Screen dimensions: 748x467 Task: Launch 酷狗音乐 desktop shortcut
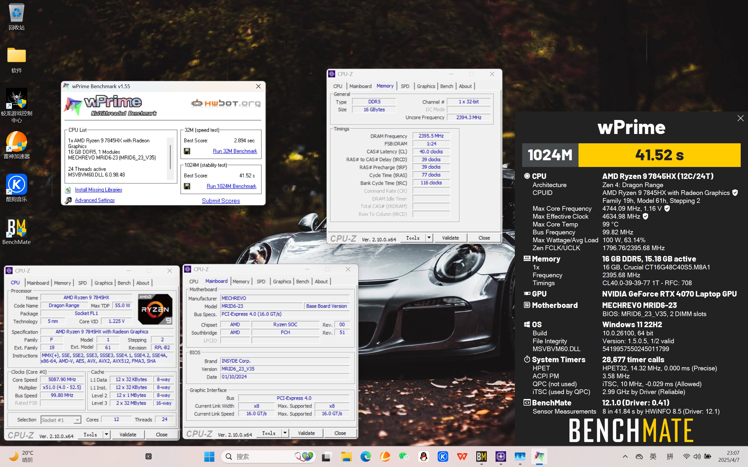pos(16,188)
